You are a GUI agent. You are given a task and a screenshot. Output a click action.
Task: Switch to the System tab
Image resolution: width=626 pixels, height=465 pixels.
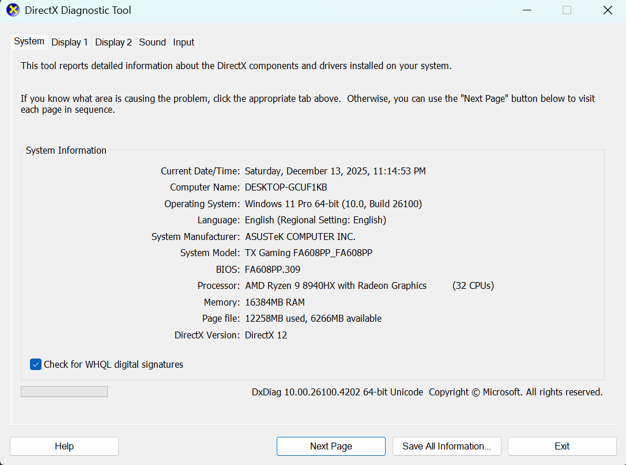pyautogui.click(x=29, y=41)
